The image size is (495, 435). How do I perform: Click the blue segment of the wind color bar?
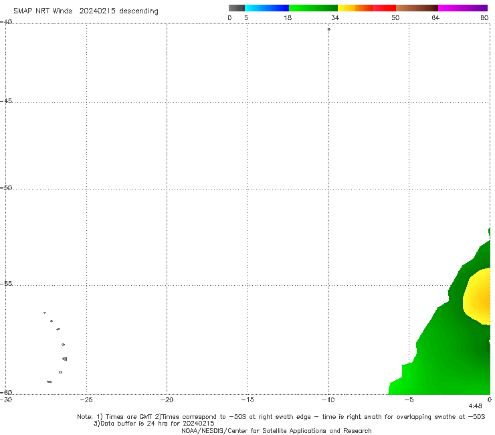pos(267,8)
